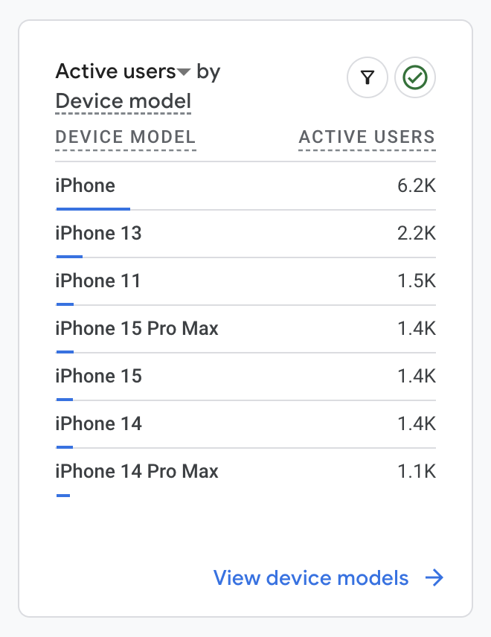Screen dimensions: 491x637
Task: Select the iPhone 15 Pro Max row
Action: coord(137,328)
